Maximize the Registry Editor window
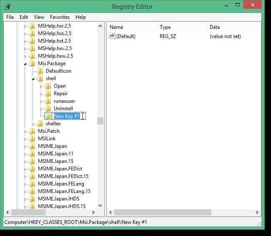 click(x=238, y=5)
